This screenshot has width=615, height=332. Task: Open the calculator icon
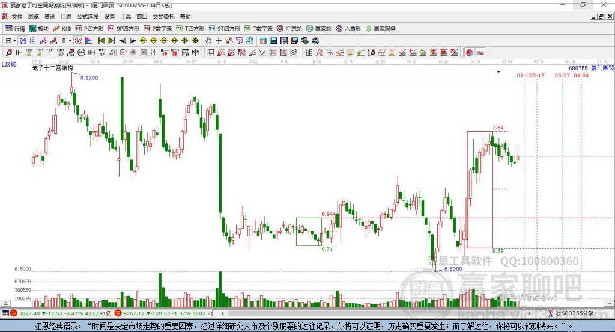[x=273, y=41]
